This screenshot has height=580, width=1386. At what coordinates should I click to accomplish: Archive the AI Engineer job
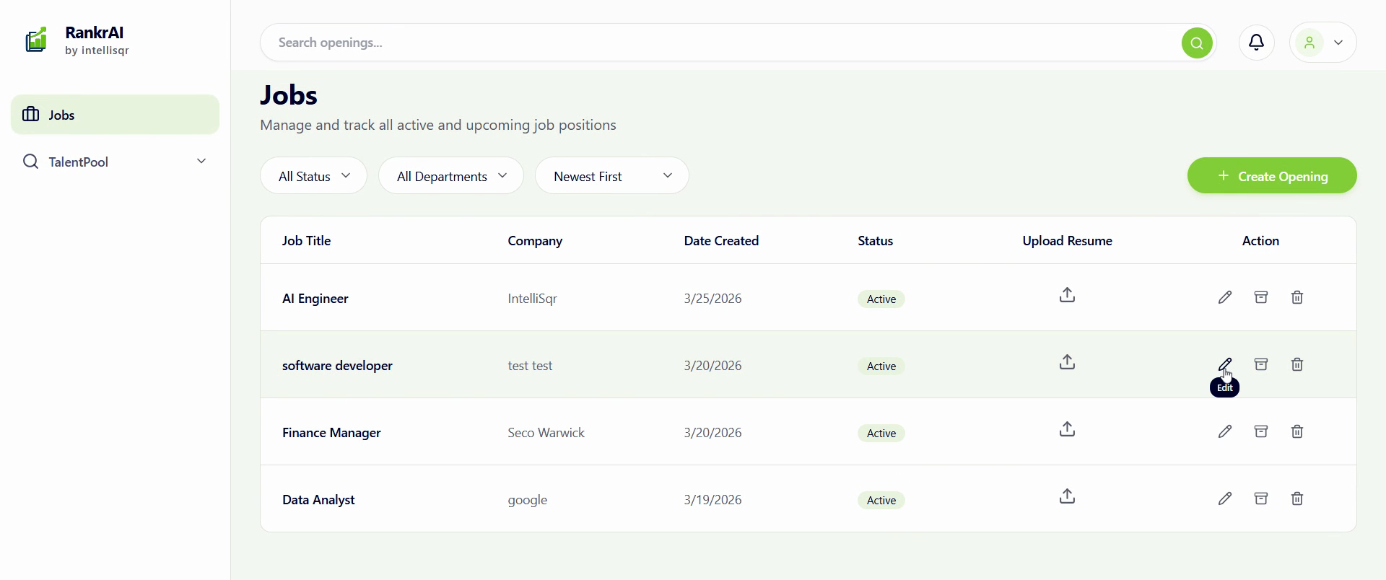pos(1260,297)
